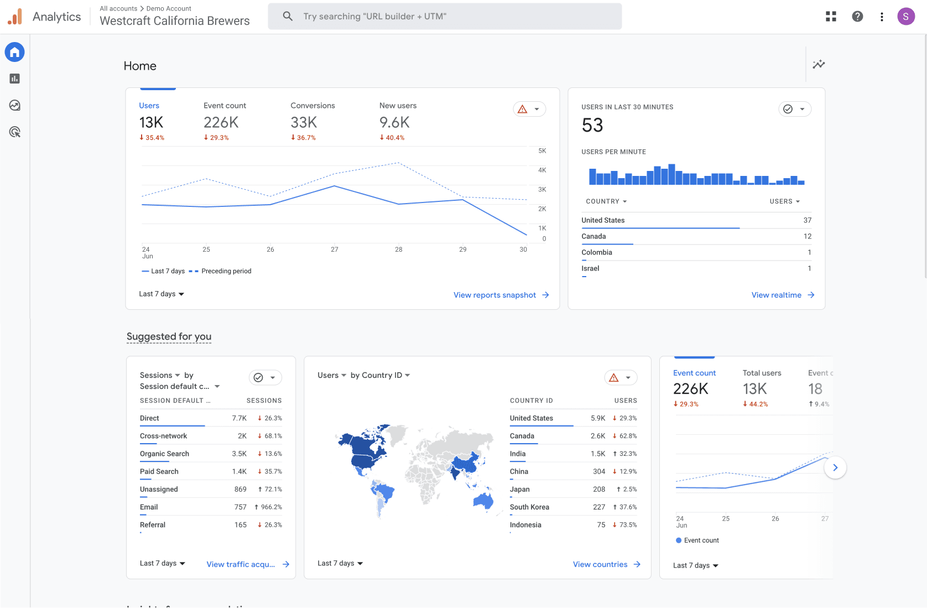
Task: Open the Session default channel dimension dropdown
Action: pos(180,386)
